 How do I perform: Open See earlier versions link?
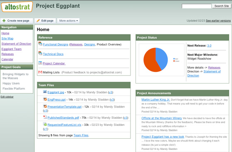click(218, 21)
